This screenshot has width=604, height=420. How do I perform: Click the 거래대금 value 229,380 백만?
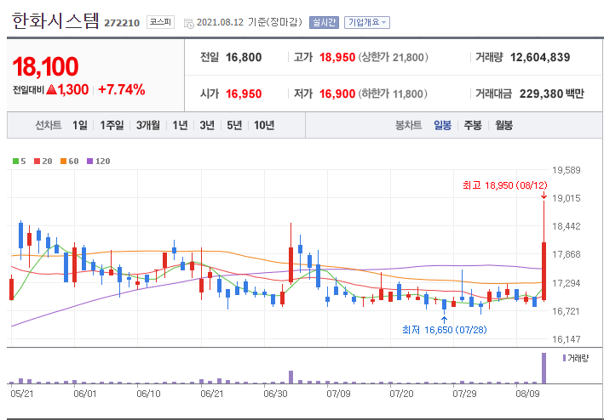point(552,94)
